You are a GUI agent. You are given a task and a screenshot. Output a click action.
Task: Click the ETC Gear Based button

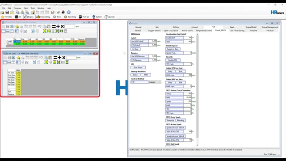[x=138, y=68]
